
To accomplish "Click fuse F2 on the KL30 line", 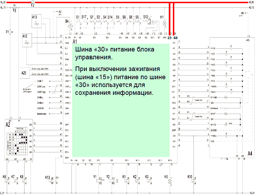I will [32, 2].
